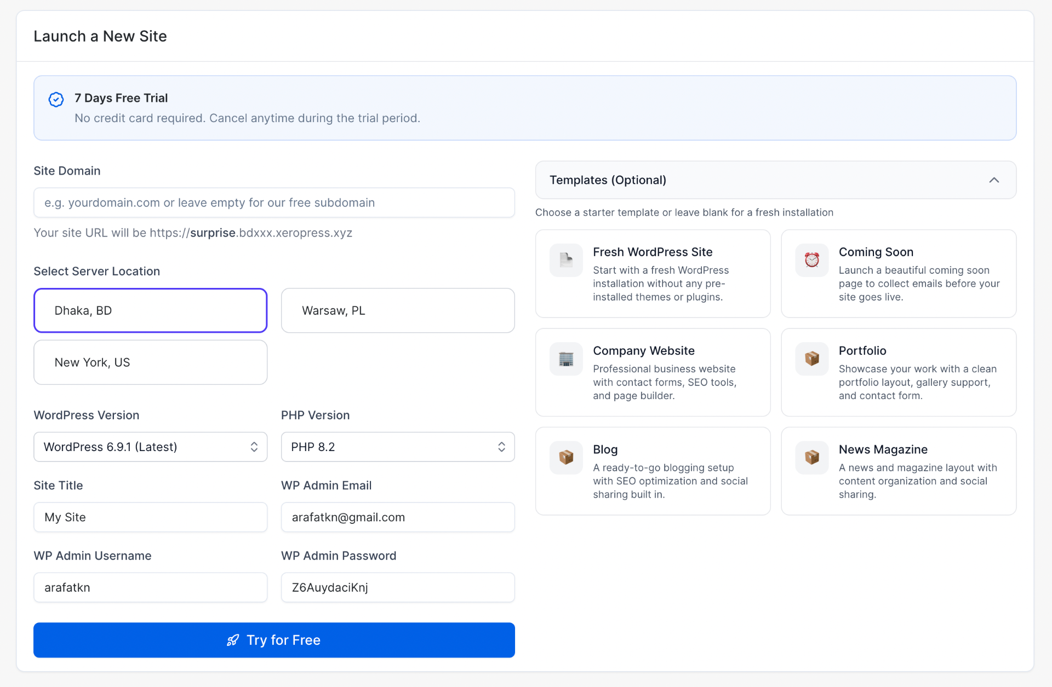Collapse the Templates (Optional) section
1052x687 pixels.
pyautogui.click(x=994, y=180)
